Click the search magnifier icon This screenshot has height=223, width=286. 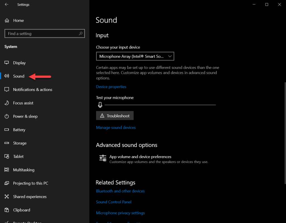(81, 33)
